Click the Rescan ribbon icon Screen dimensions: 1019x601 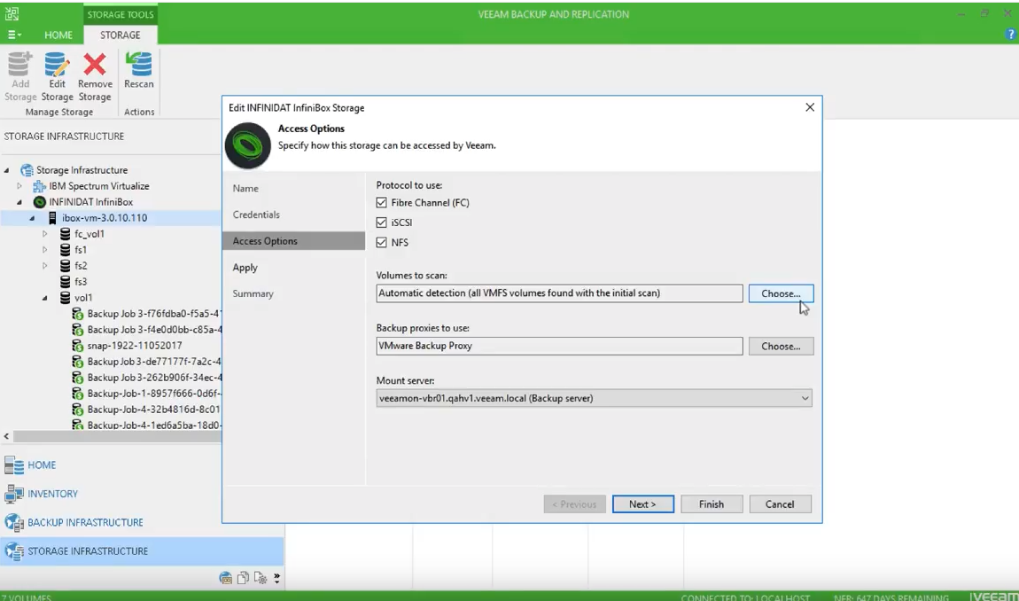tap(138, 70)
